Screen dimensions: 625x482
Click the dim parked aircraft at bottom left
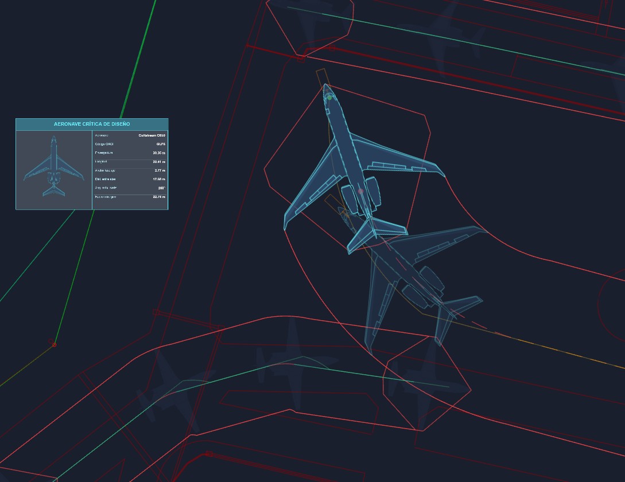172,390
